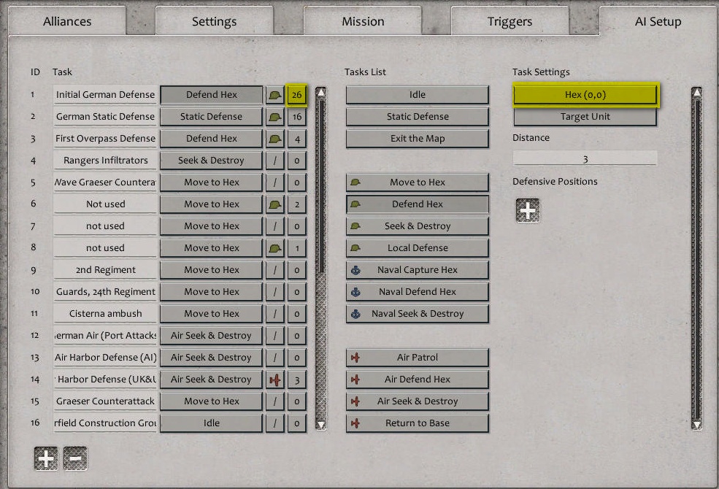Add a new task with the plus icon below the task list
This screenshot has width=719, height=489.
46,458
